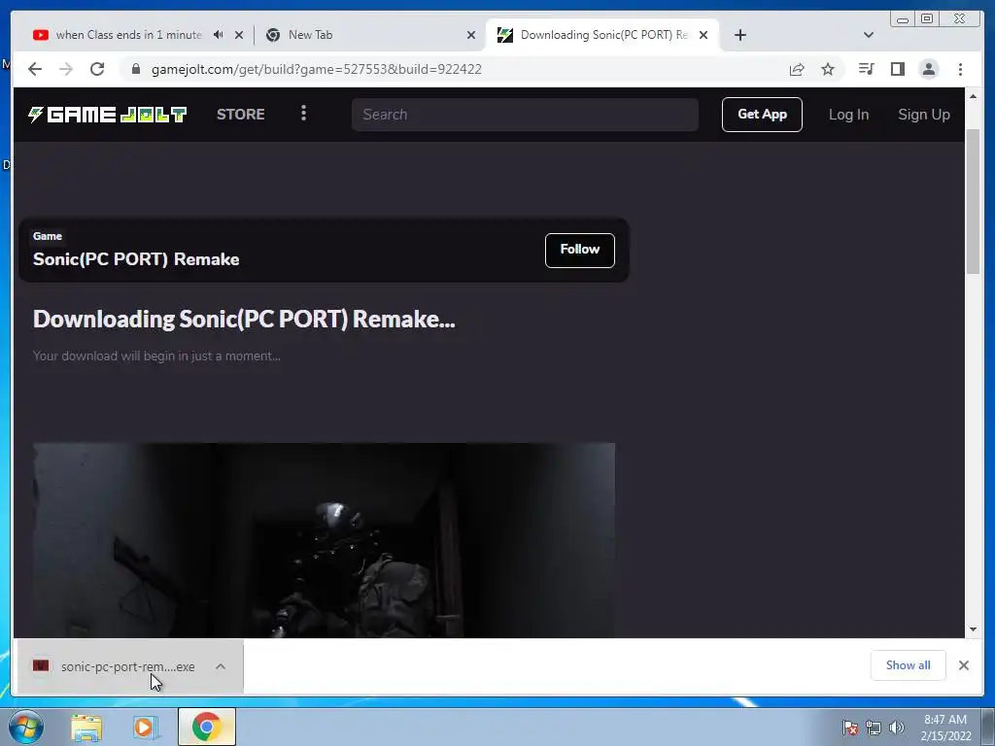
Task: Open the network tray icon
Action: [874, 728]
